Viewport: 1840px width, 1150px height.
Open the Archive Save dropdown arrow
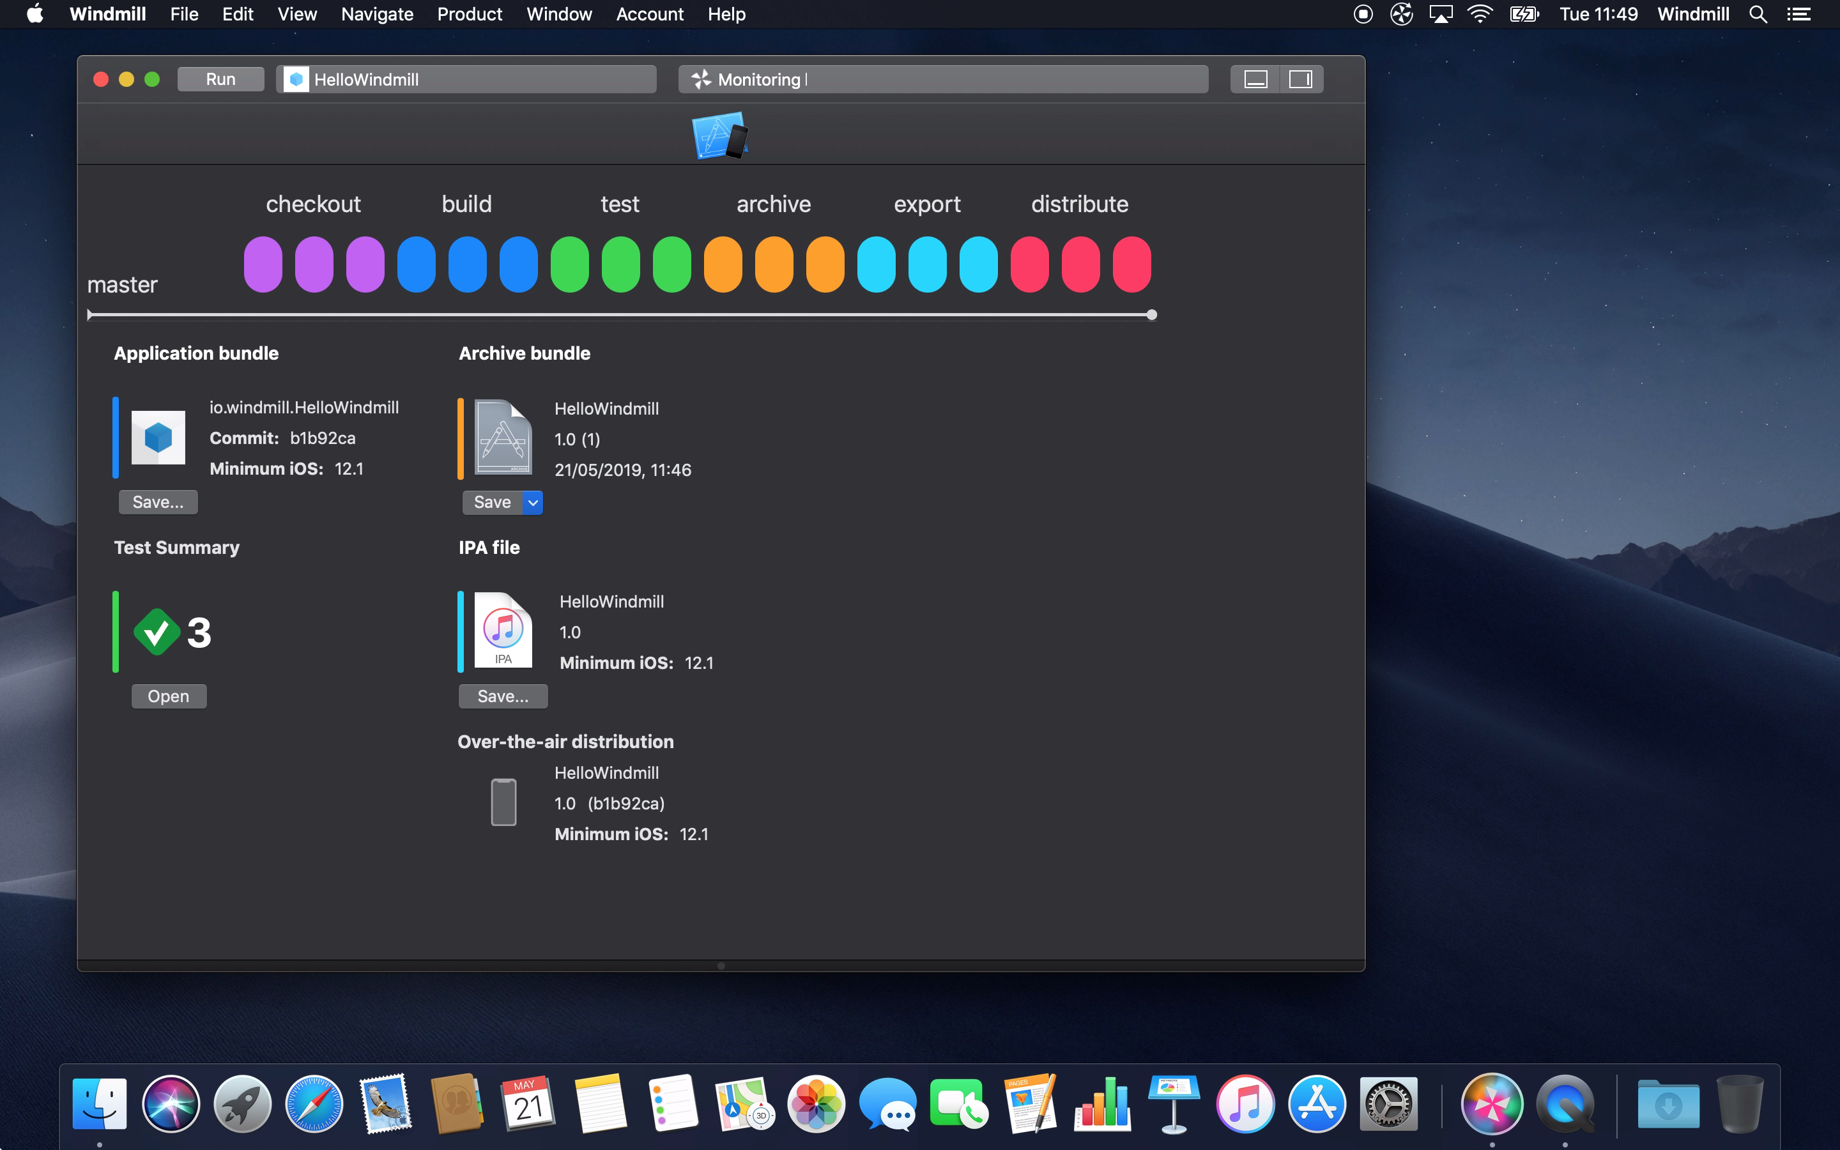coord(533,502)
